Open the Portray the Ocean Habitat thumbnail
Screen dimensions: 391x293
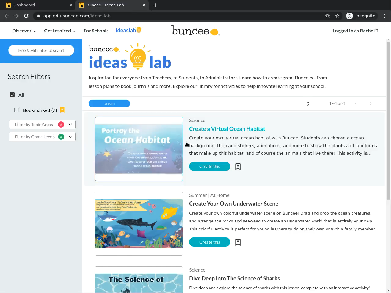tap(139, 149)
